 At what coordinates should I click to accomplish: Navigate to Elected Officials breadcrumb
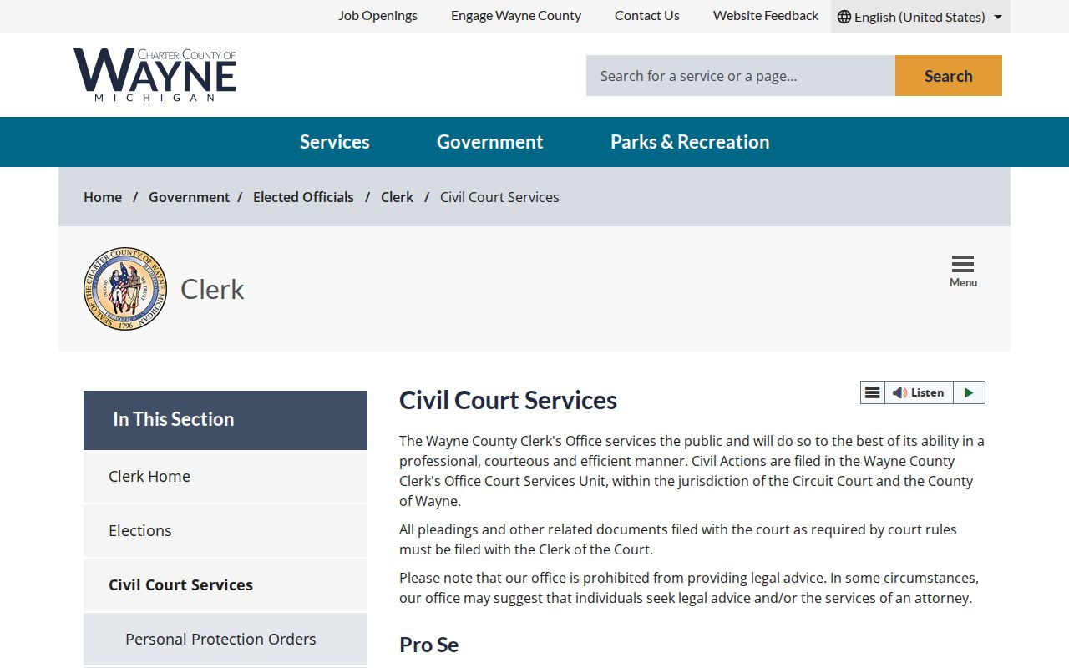click(303, 197)
